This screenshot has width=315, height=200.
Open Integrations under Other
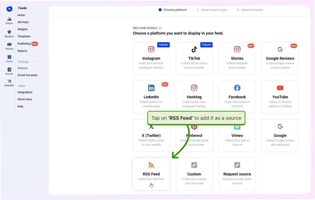25,92
